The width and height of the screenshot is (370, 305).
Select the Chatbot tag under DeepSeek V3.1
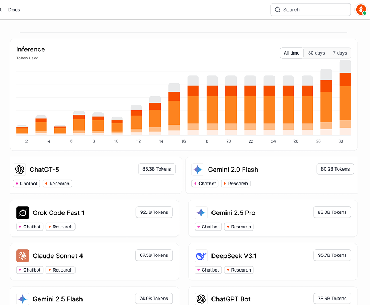pos(208,270)
